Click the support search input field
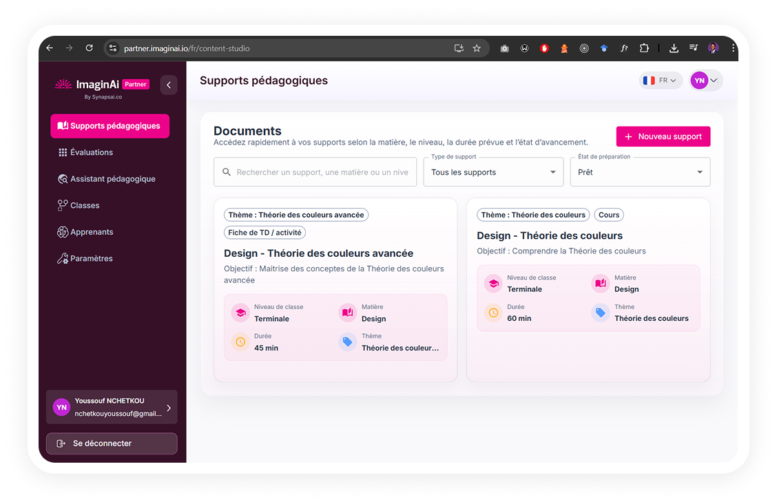Image resolution: width=777 pixels, height=504 pixels. point(322,172)
